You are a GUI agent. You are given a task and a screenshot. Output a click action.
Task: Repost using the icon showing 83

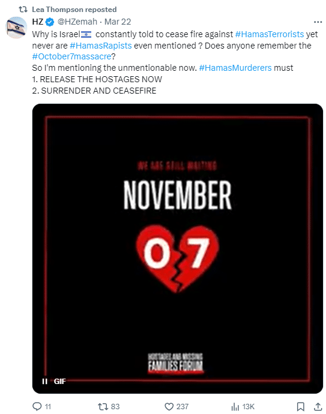coord(103,406)
